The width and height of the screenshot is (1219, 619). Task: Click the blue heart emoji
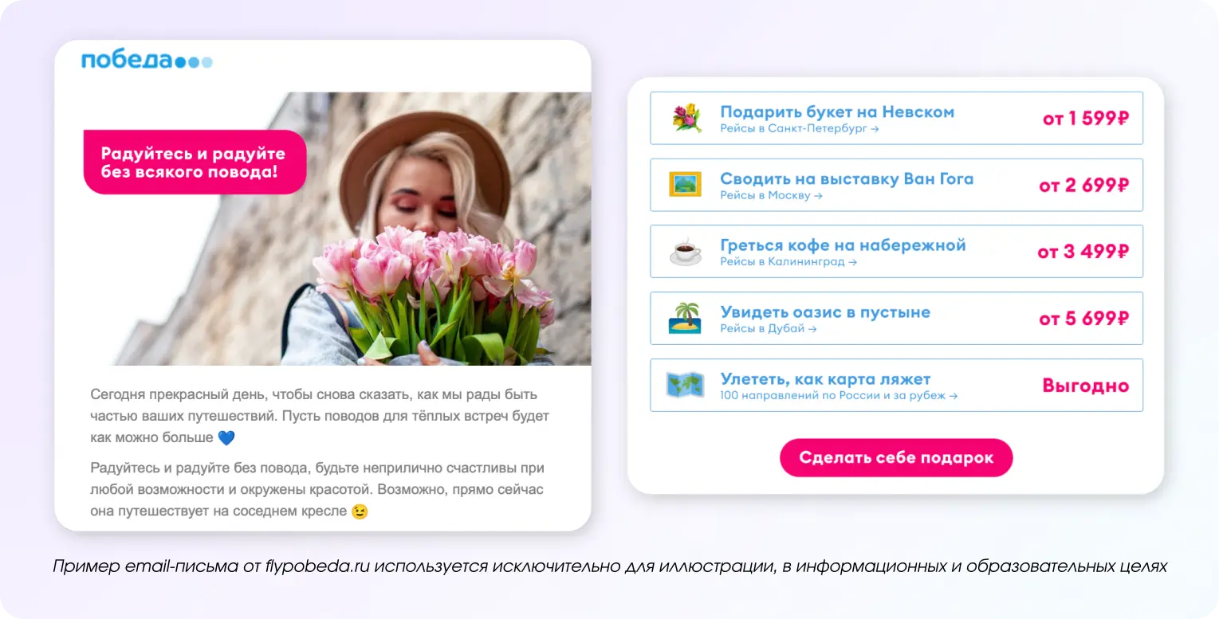[x=226, y=437]
